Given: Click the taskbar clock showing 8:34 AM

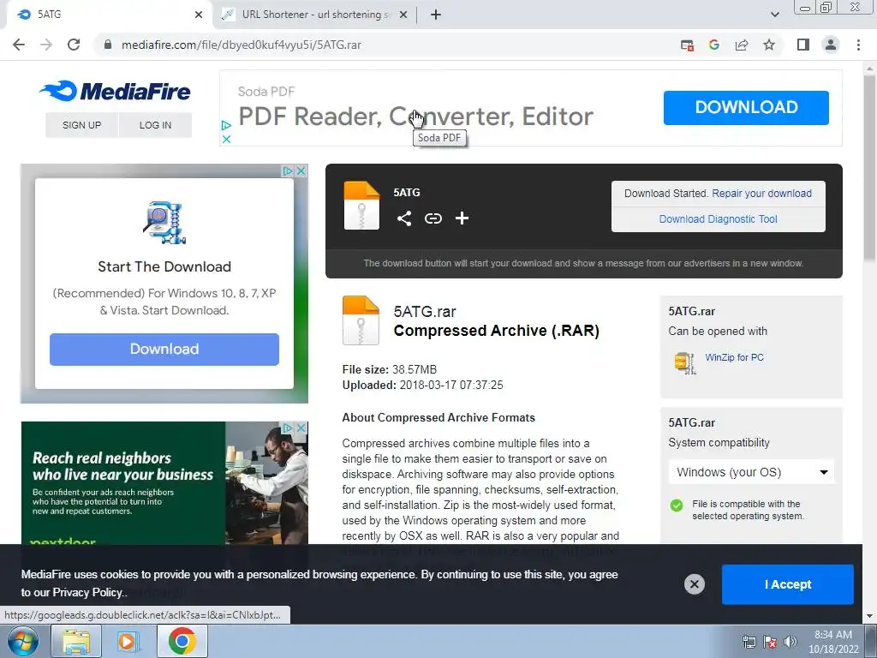Looking at the screenshot, I should 833,642.
